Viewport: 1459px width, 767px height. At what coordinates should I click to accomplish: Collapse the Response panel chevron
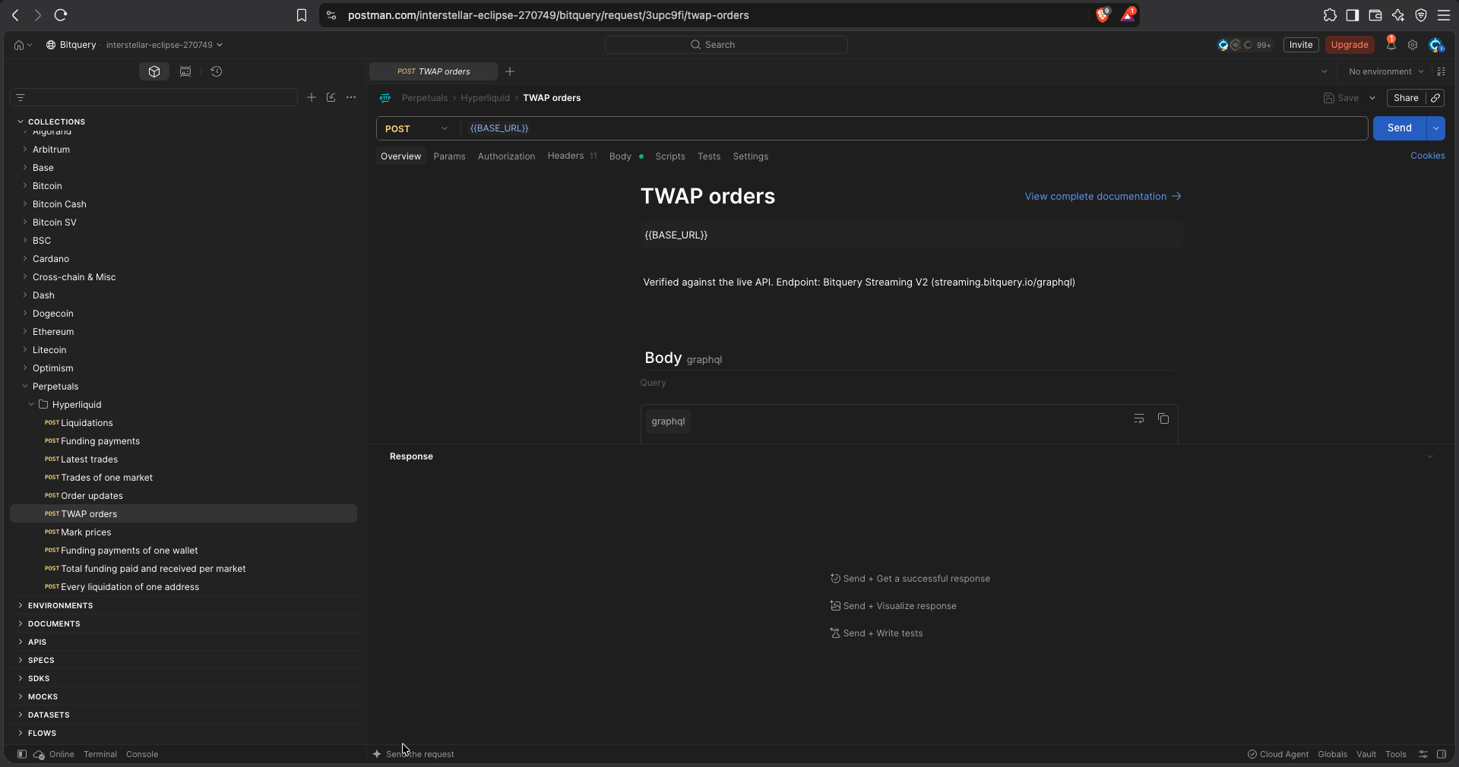coord(1430,456)
